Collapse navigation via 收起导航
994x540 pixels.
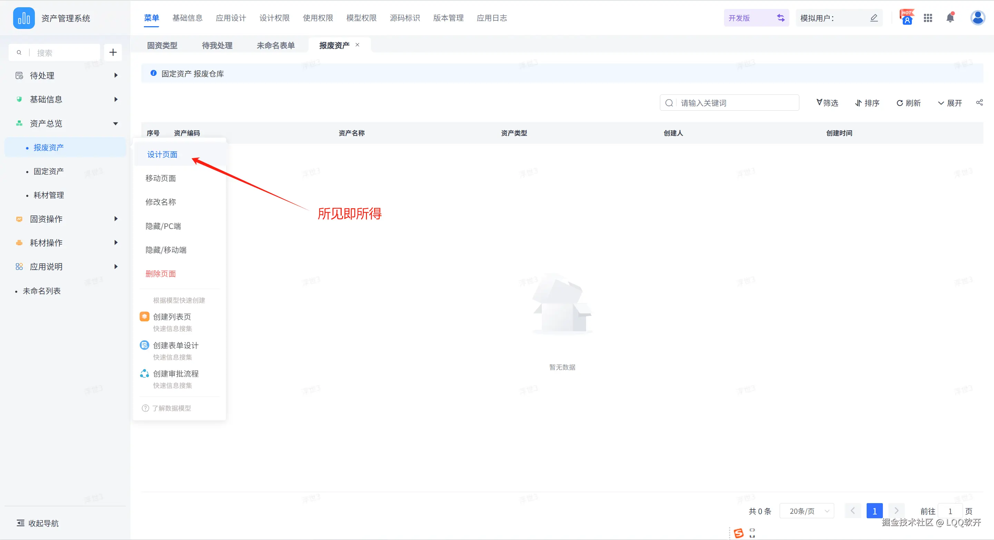pos(38,523)
